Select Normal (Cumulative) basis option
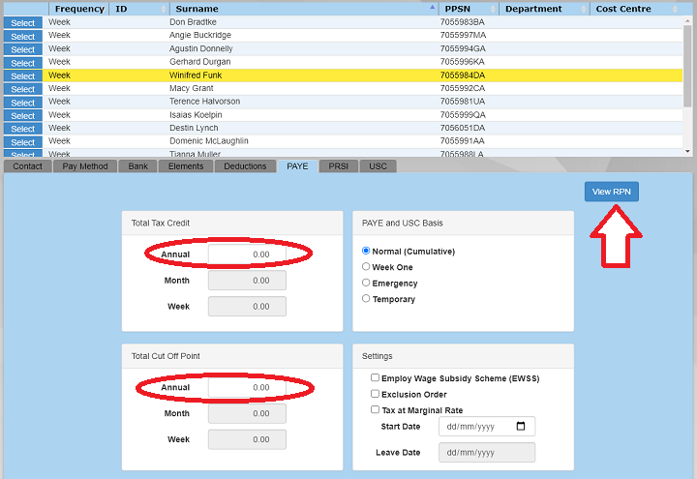 [366, 252]
